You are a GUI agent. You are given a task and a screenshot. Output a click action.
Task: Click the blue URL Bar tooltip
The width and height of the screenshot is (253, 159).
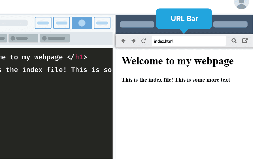(184, 19)
